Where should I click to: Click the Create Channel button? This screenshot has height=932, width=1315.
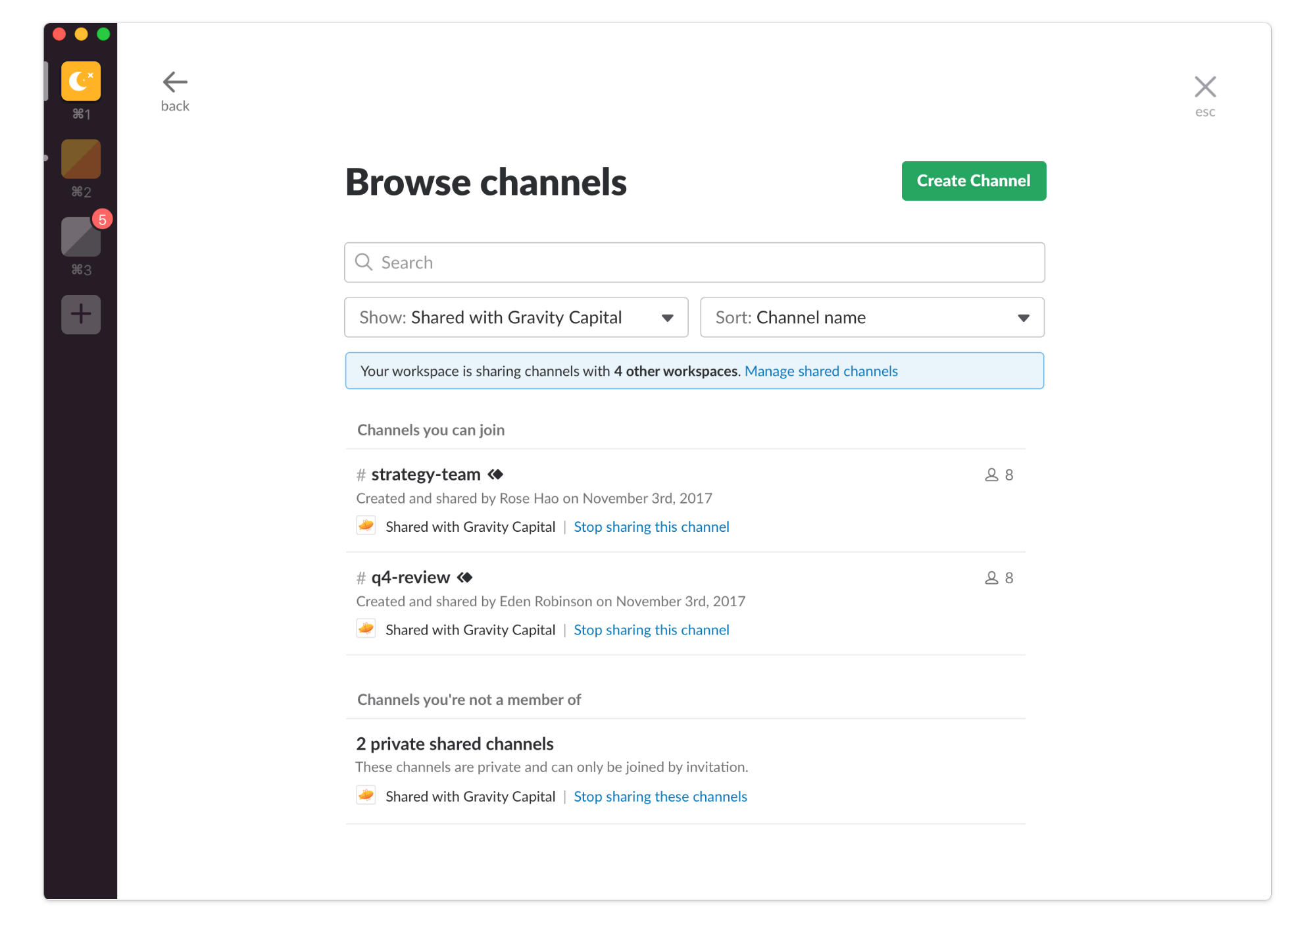[x=974, y=181]
